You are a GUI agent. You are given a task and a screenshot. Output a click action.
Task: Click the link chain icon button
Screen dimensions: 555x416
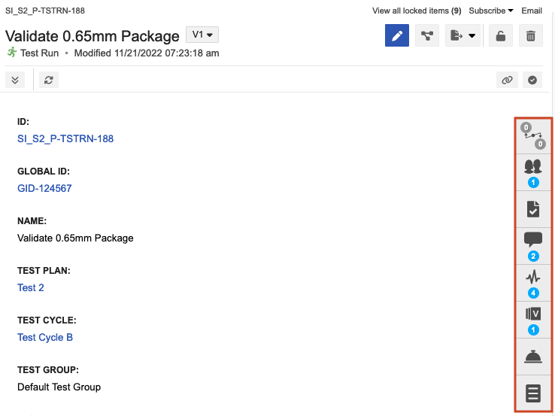click(508, 80)
